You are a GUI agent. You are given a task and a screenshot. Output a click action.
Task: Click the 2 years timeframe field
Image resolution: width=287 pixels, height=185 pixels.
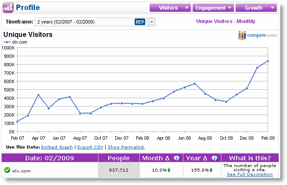(x=95, y=22)
